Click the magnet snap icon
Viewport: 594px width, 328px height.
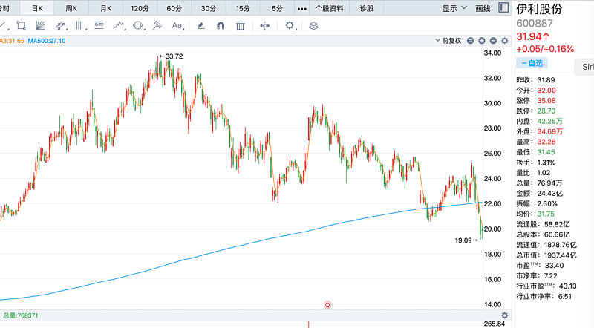pos(221,25)
